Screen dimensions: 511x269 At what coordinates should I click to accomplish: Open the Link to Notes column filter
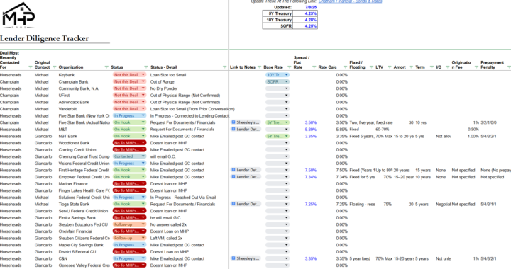coord(260,67)
